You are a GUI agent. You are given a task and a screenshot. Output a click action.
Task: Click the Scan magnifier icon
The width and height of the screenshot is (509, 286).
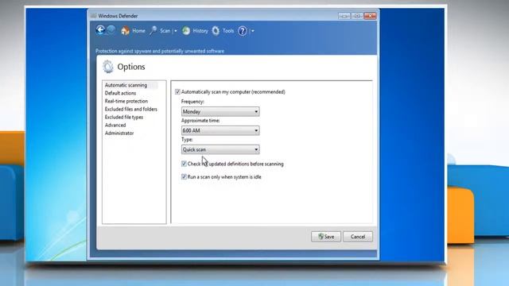[x=153, y=31]
